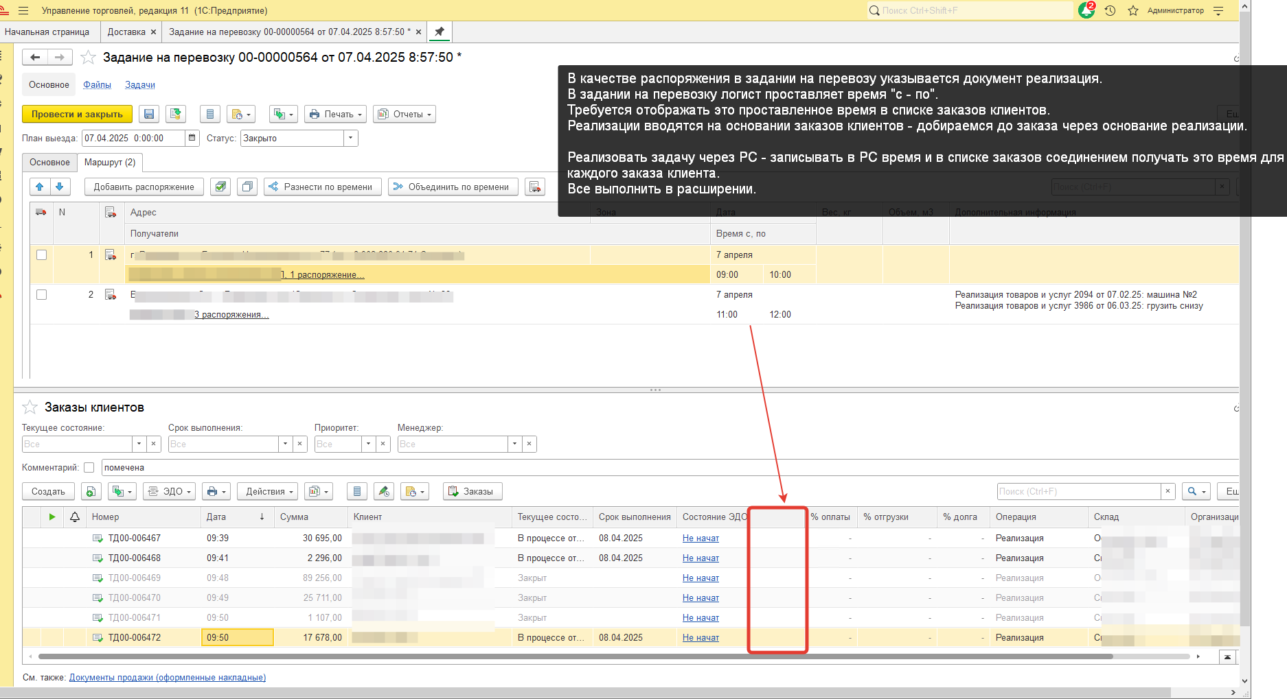1287x699 pixels.
Task: Expand the Статус dropdown
Action: 350,138
